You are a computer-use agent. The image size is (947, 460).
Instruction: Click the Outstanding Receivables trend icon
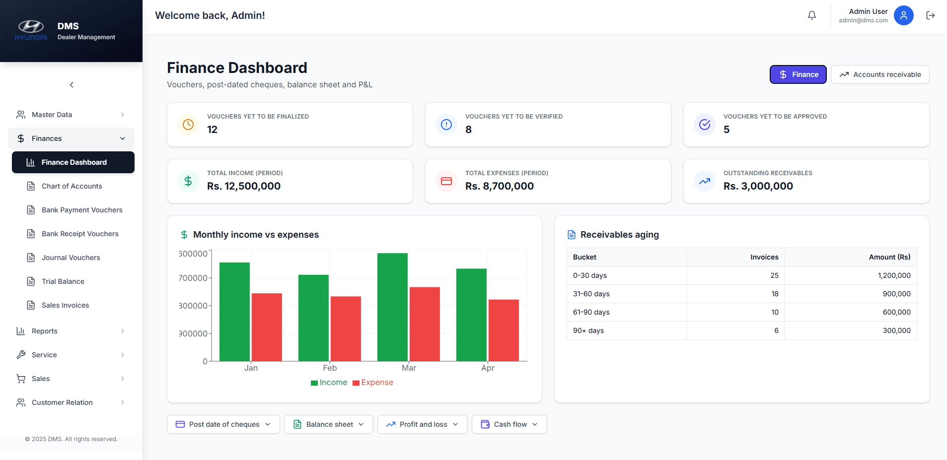point(704,181)
